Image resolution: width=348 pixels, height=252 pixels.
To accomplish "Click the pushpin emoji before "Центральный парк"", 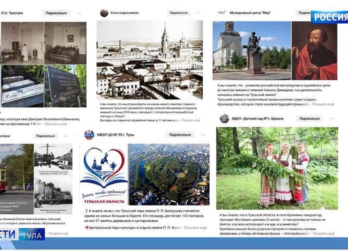I will 86,228.
